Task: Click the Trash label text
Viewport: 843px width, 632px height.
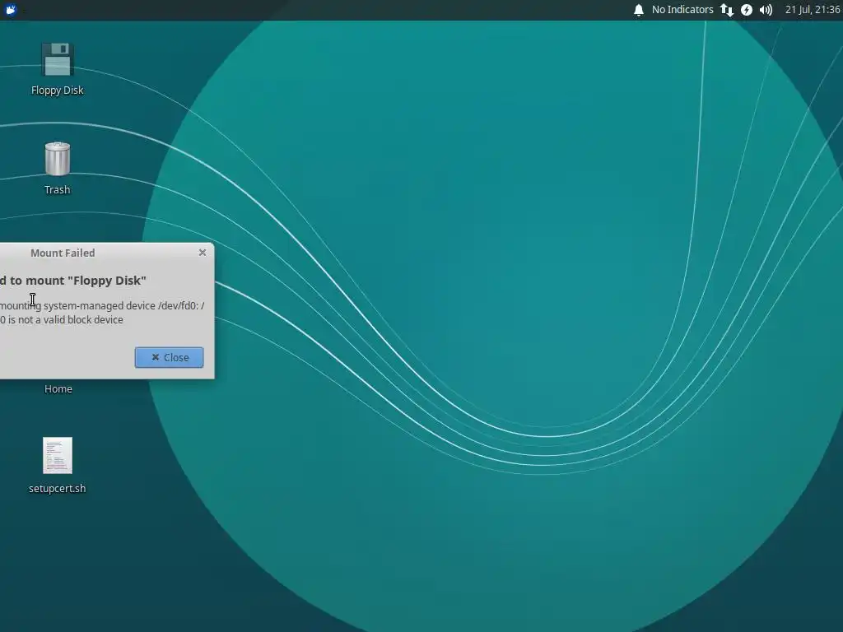Action: click(x=57, y=190)
